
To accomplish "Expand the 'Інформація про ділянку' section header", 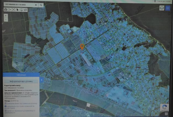I will click(21, 81).
